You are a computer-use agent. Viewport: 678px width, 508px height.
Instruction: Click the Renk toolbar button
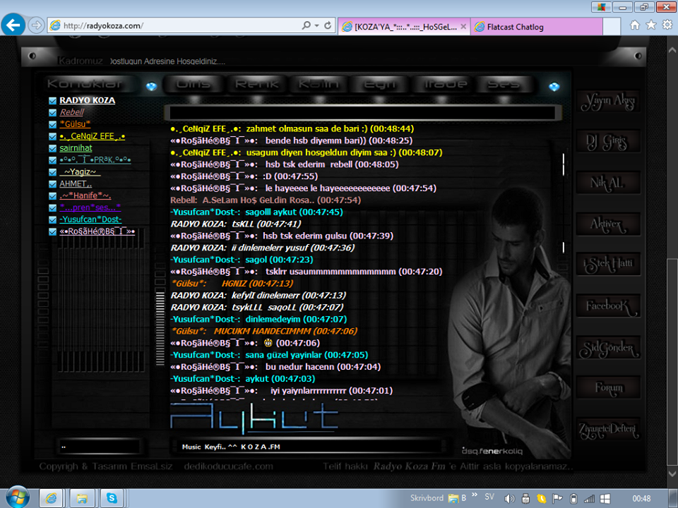(x=257, y=84)
